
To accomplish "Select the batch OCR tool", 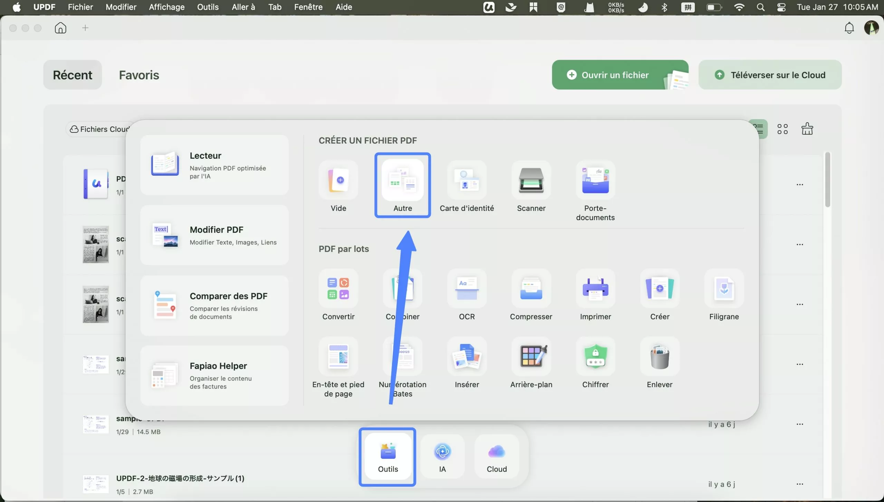I will tap(467, 289).
